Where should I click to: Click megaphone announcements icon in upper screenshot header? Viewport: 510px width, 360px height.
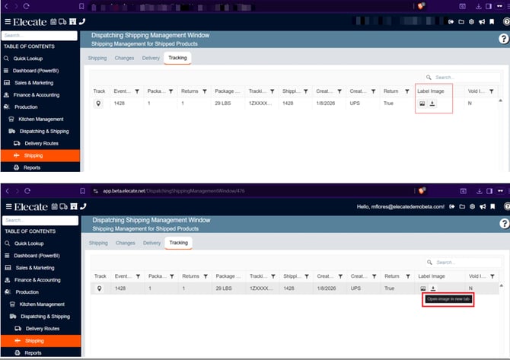pos(483,21)
